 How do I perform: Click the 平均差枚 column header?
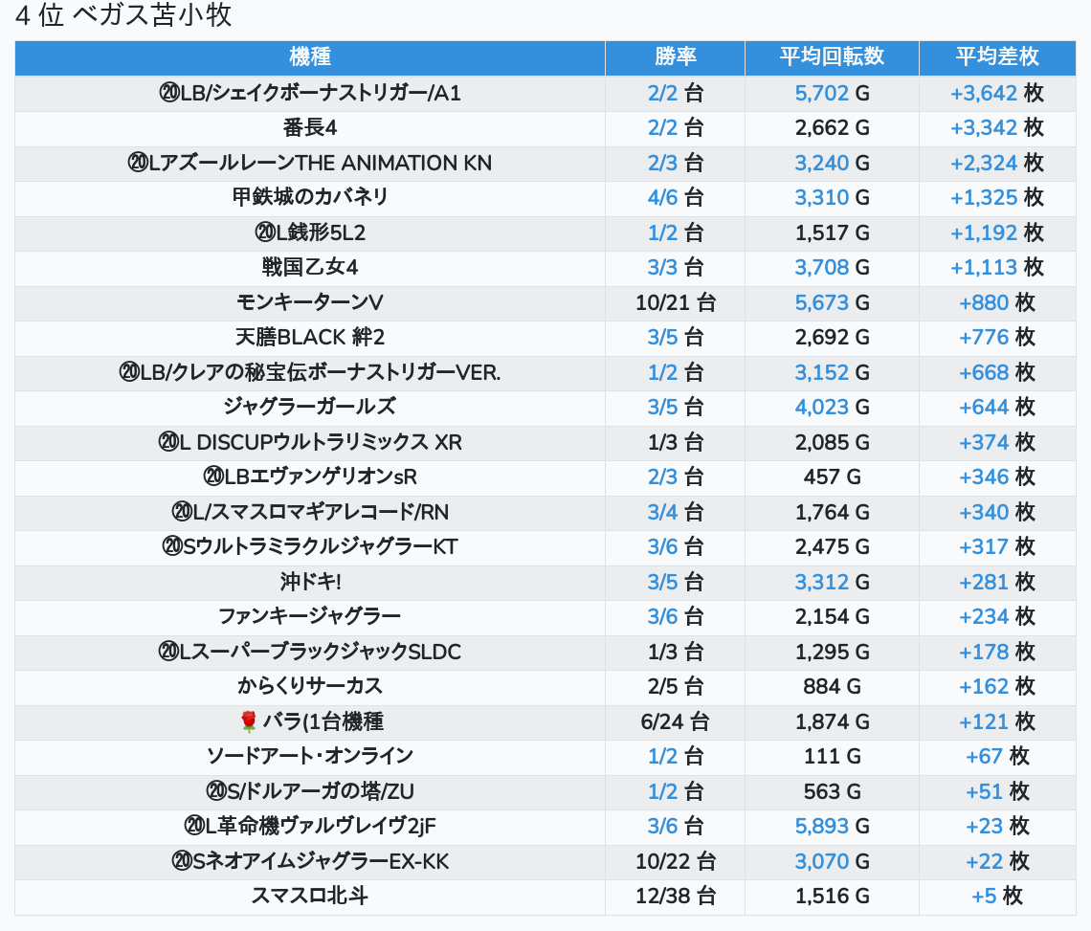point(997,56)
